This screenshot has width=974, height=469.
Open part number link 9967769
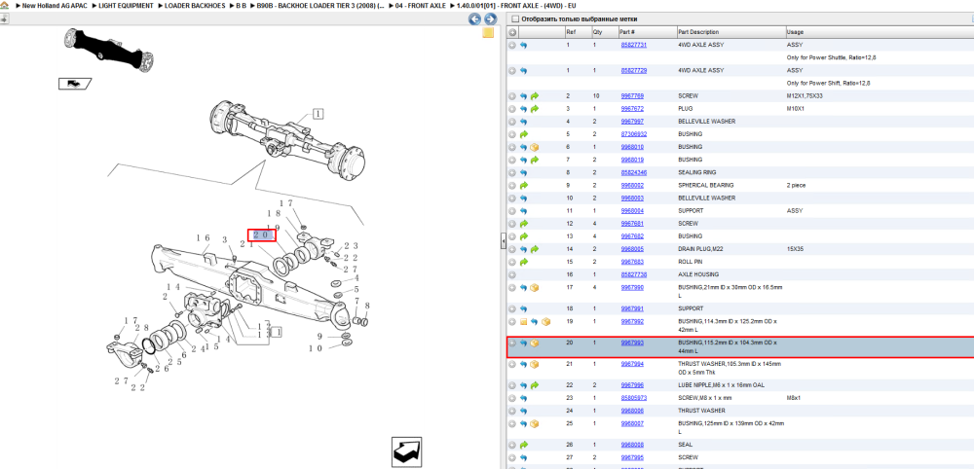[x=632, y=96]
